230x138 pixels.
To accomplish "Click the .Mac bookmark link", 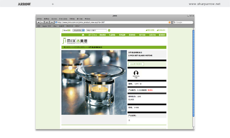I will pos(55,26).
